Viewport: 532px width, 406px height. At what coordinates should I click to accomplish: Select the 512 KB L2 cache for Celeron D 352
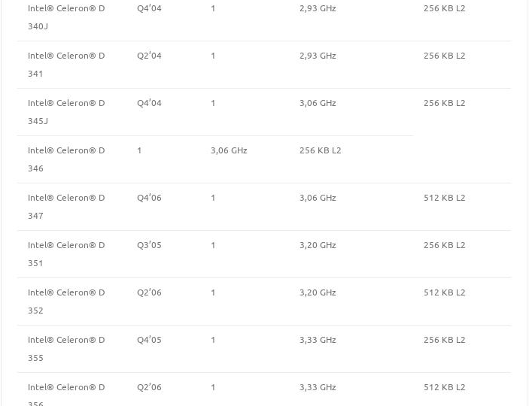[444, 292]
